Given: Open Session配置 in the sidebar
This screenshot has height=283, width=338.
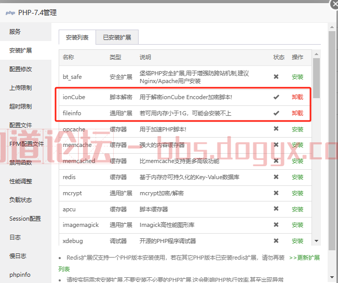Looking at the screenshot, I should tap(25, 219).
